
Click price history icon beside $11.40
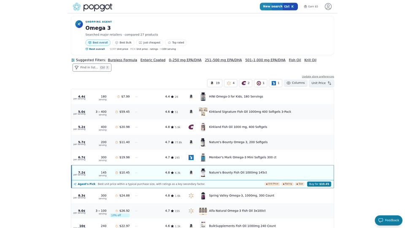117,142
